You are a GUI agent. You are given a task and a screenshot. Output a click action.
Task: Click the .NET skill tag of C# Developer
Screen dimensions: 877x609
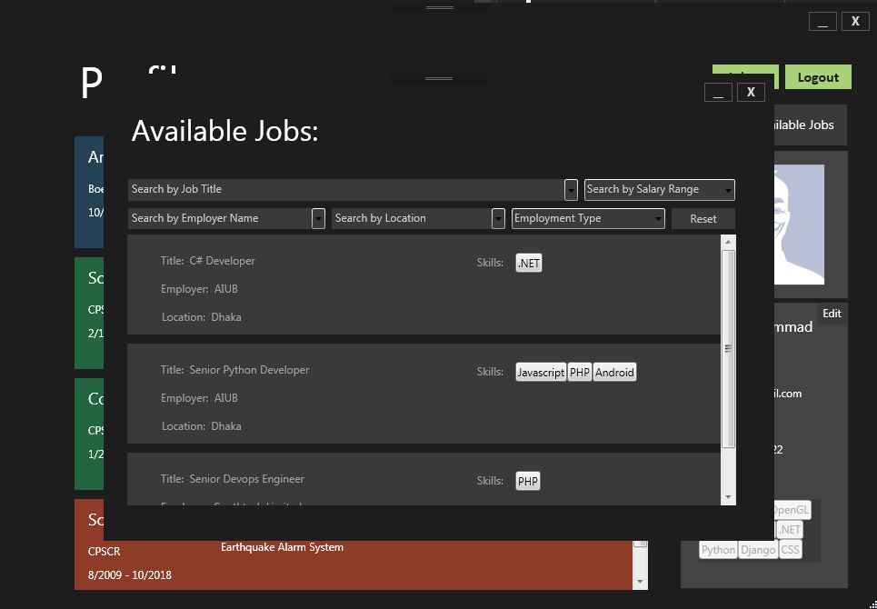point(529,263)
